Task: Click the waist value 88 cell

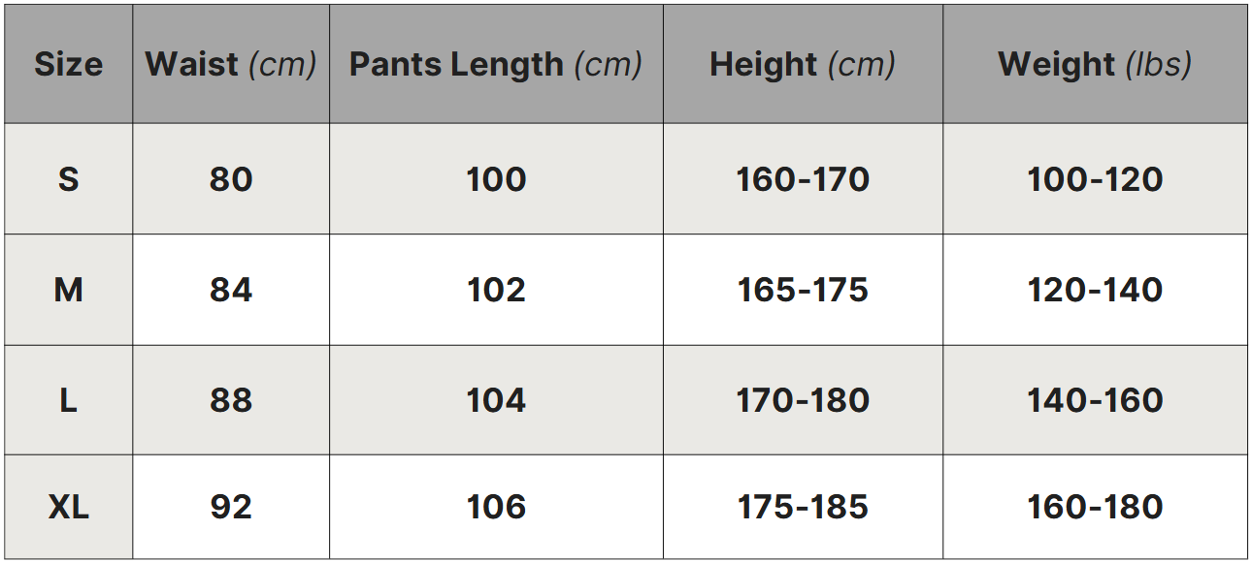Action: point(231,400)
